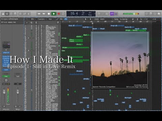
Task: Click the red Record button
Action: click(59, 14)
